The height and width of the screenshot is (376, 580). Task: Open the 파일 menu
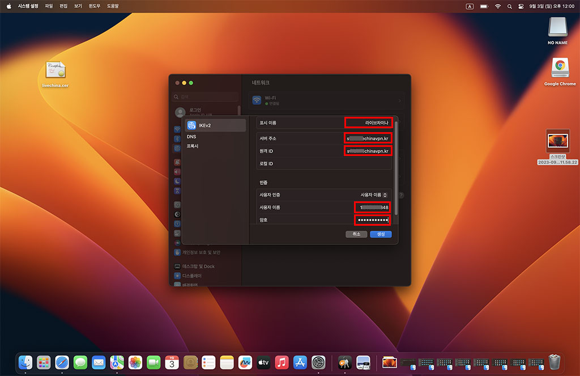tap(49, 6)
